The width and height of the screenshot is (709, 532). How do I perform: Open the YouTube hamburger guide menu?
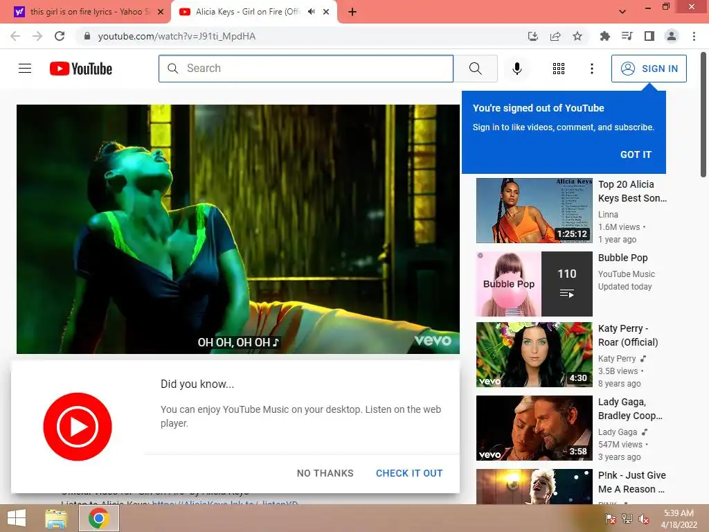pyautogui.click(x=25, y=69)
